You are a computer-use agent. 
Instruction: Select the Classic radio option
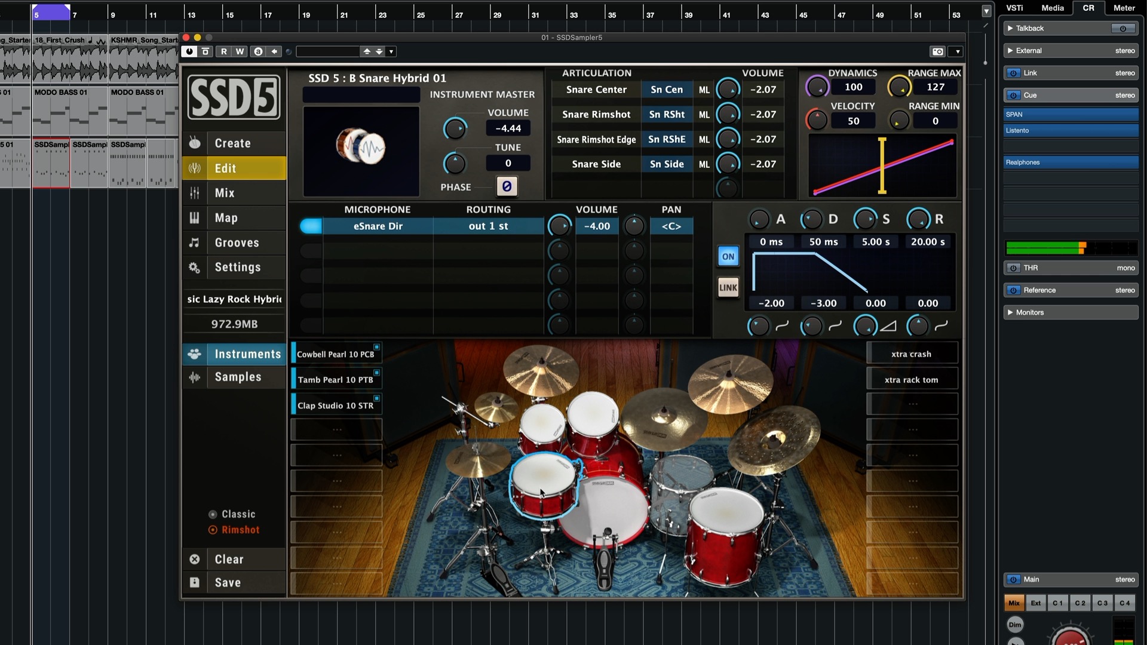(213, 514)
